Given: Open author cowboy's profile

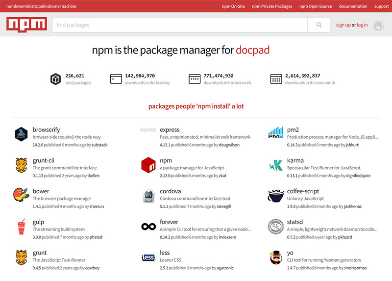Looking at the screenshot, I should (92, 268).
